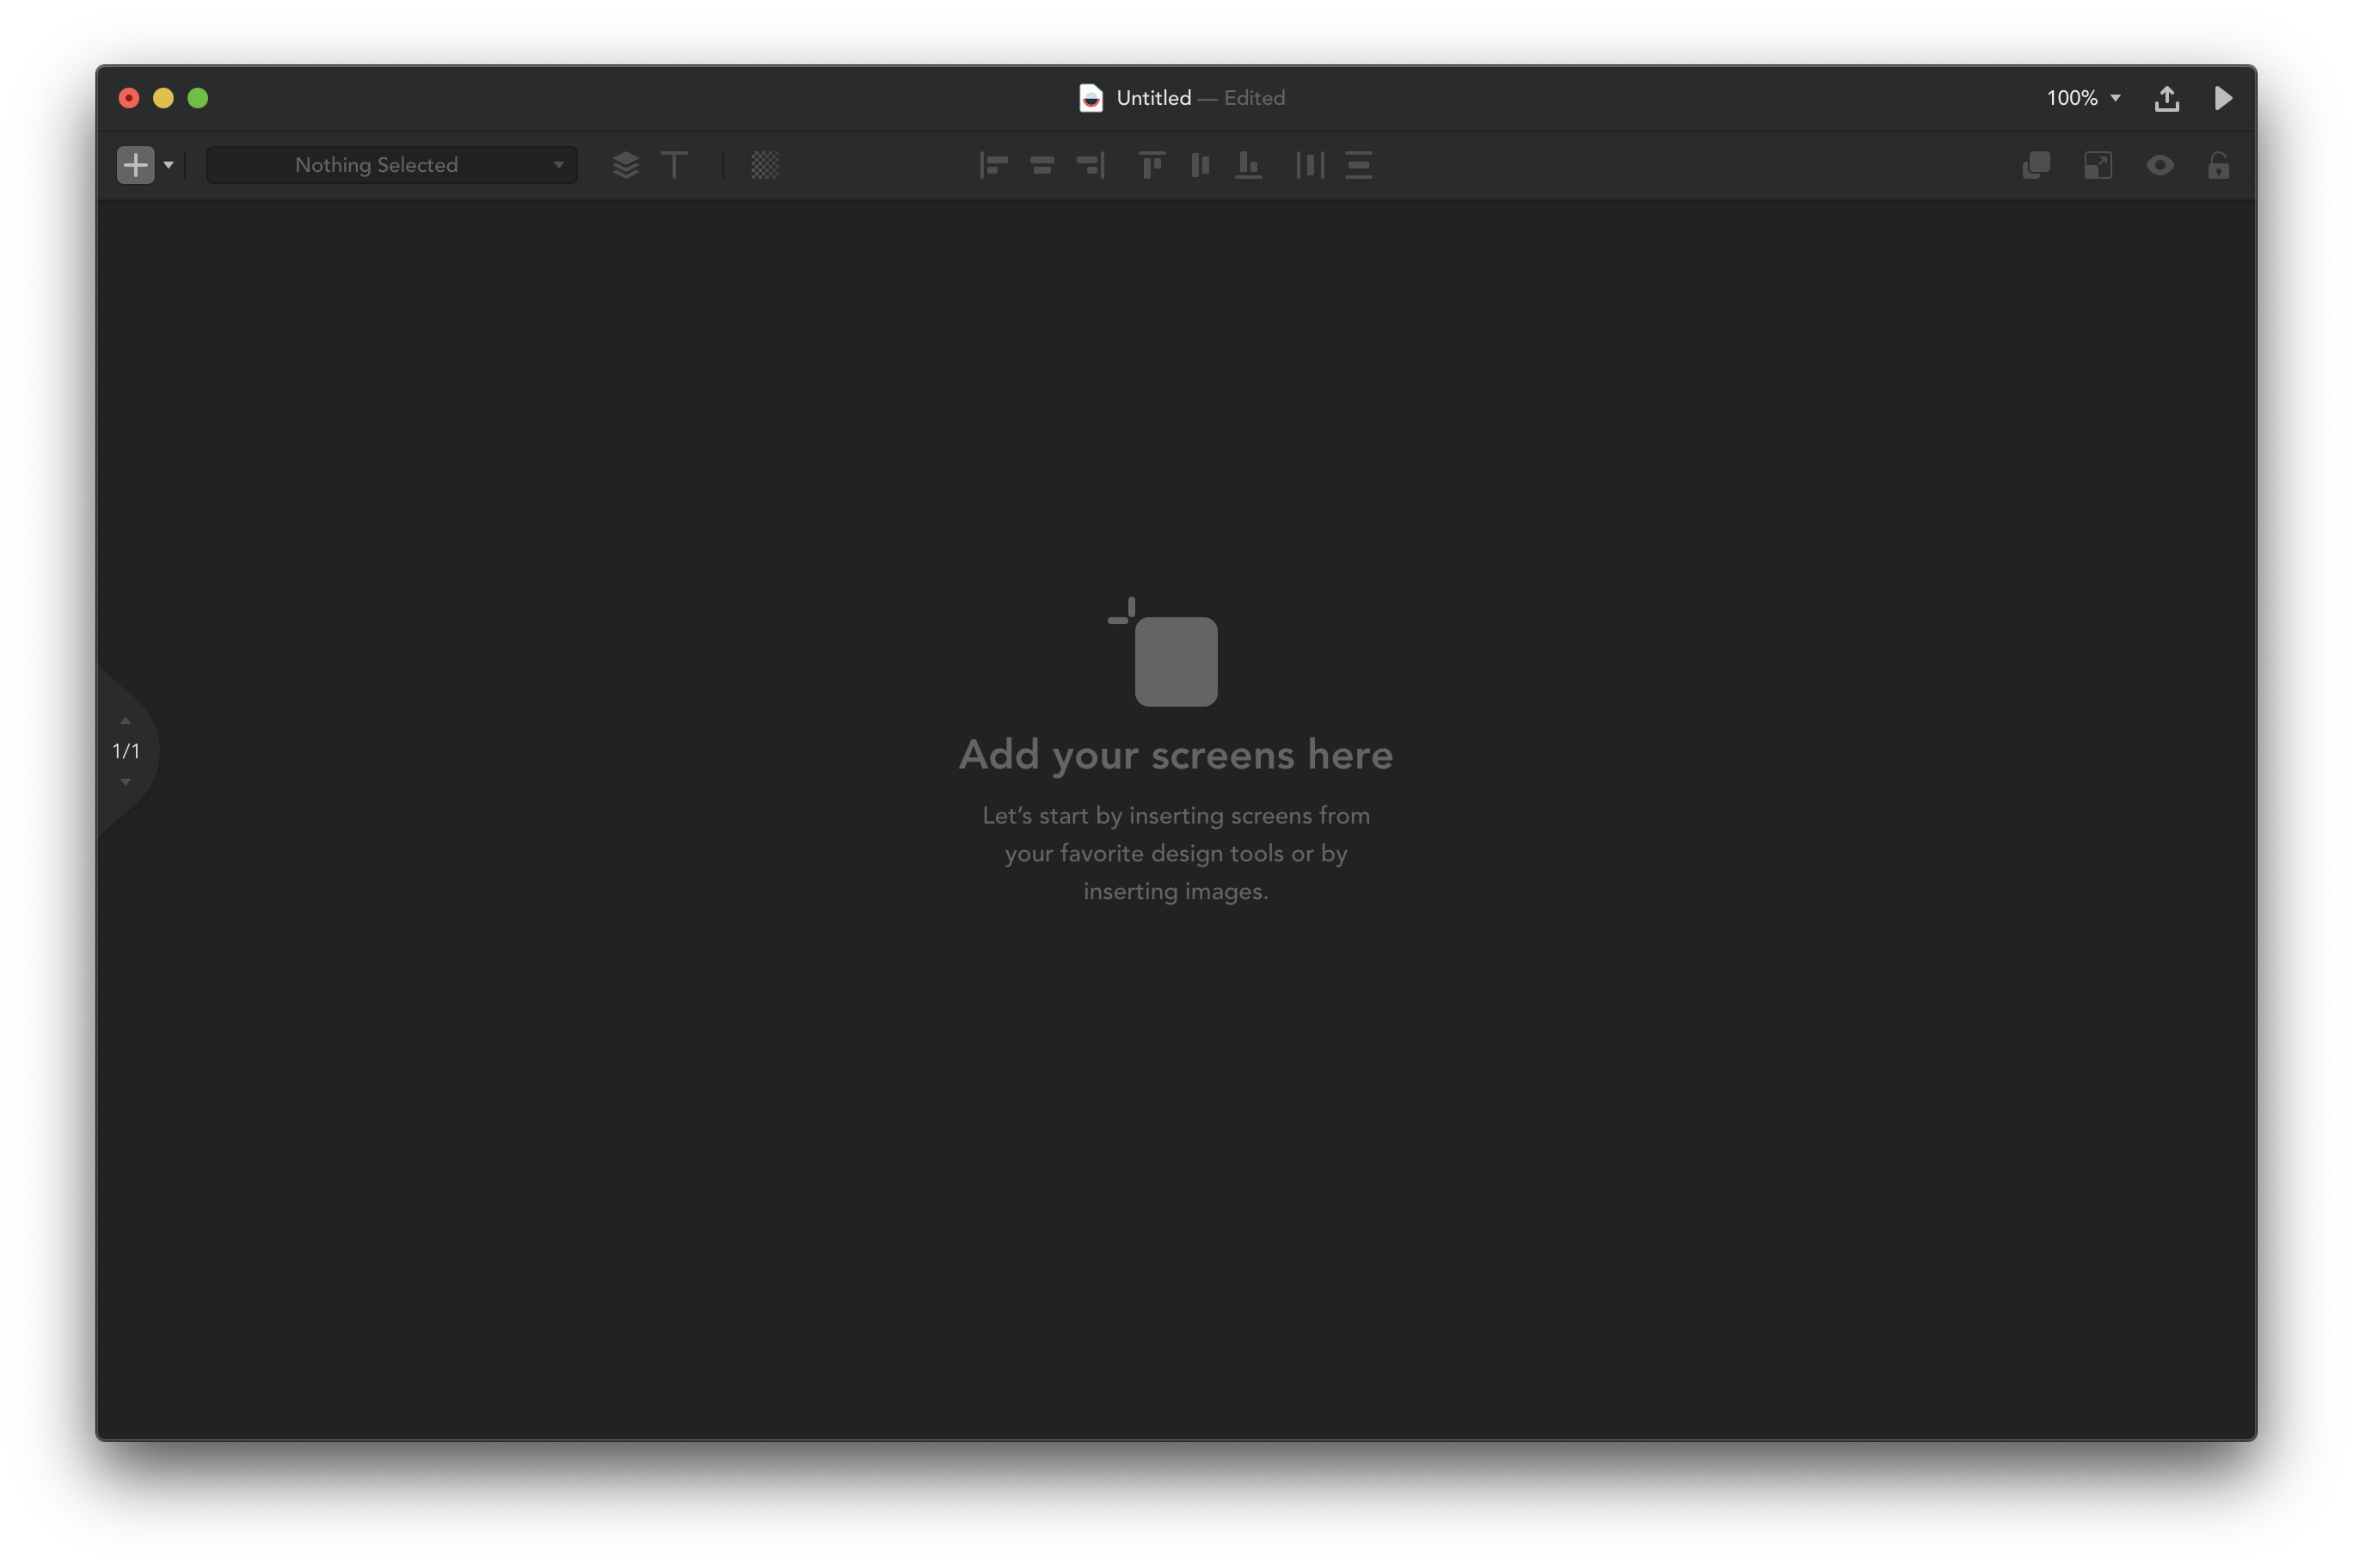The width and height of the screenshot is (2353, 1568).
Task: Click the Add your screens here heading
Action: pos(1176,755)
